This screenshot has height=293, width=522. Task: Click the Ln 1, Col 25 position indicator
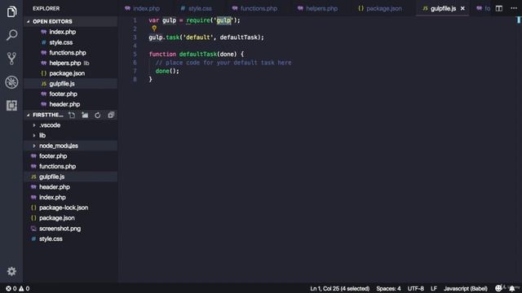(x=339, y=288)
